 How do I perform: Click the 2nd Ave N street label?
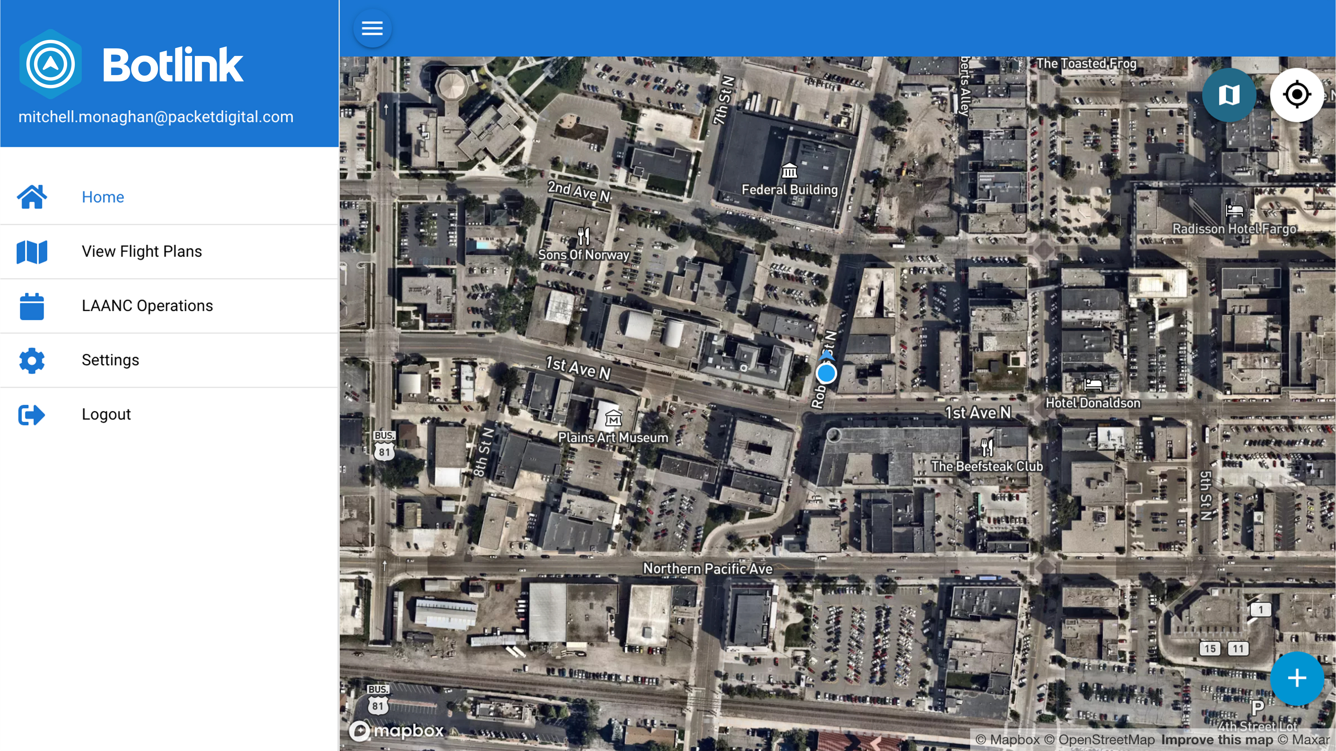click(x=579, y=192)
